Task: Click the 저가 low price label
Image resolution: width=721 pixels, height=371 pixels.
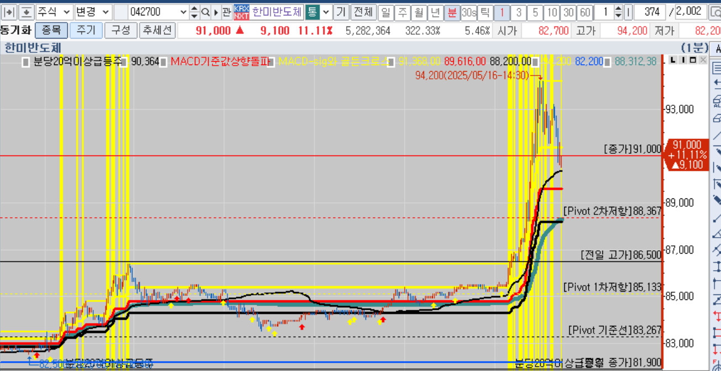Action: click(664, 31)
